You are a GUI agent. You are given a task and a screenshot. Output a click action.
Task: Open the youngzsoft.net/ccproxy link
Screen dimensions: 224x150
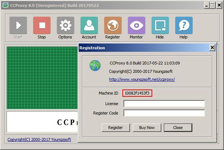pyautogui.click(x=142, y=79)
